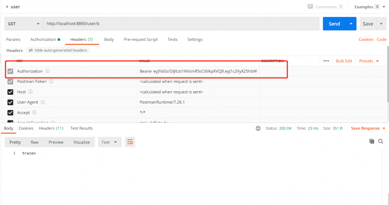This screenshot has height=205, width=389.
Task: Uncheck the Accept header checkbox
Action: click(10, 113)
